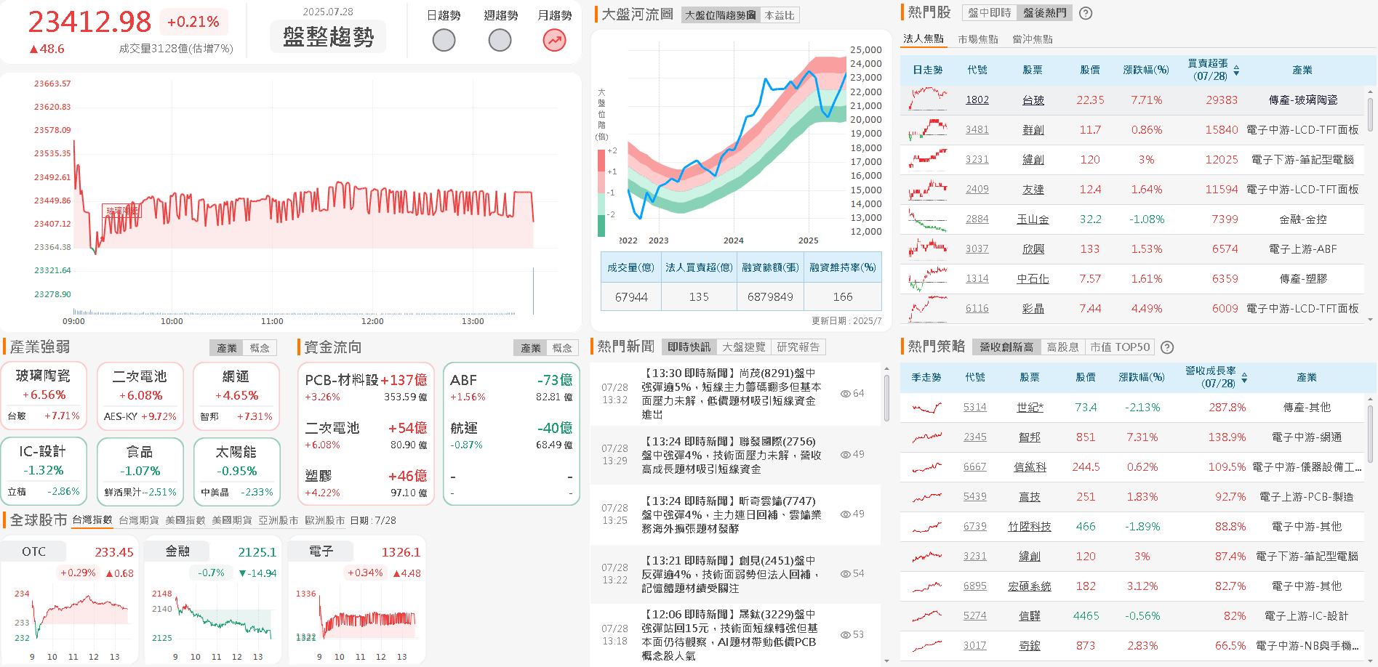
Task: Click the news panel scroll-down chevron
Action: 886,661
